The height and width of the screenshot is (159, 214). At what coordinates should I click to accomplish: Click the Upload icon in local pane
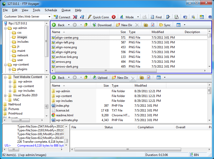tap(94, 77)
